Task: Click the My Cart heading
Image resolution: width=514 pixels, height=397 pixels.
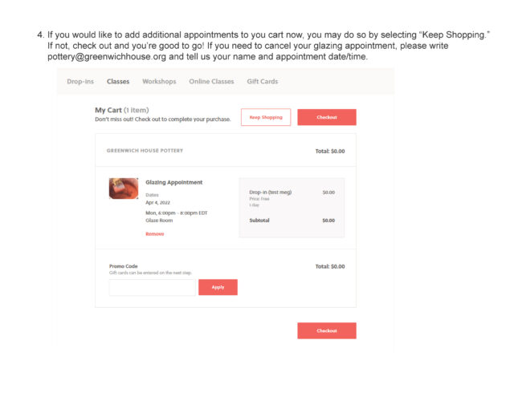Action: [x=121, y=110]
